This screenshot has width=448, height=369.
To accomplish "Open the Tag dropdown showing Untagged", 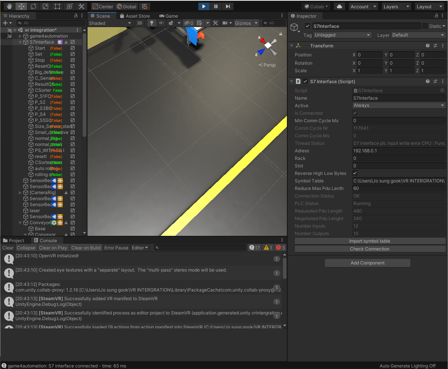I will coord(342,35).
